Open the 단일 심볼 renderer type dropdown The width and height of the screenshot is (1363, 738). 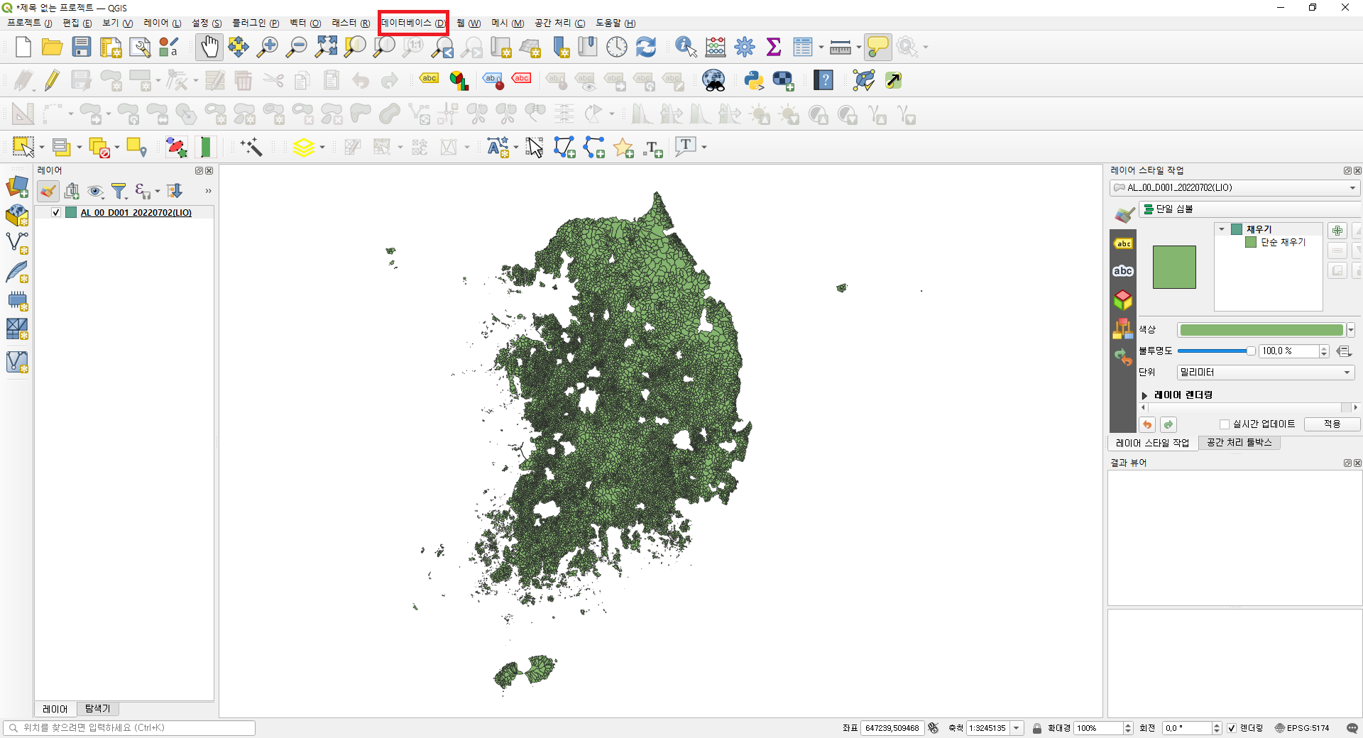[x=1251, y=209]
